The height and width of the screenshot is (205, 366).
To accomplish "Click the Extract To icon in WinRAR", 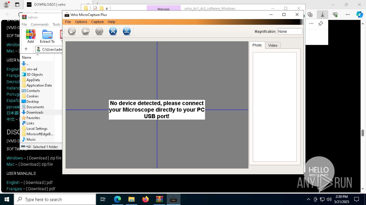I will tap(47, 36).
